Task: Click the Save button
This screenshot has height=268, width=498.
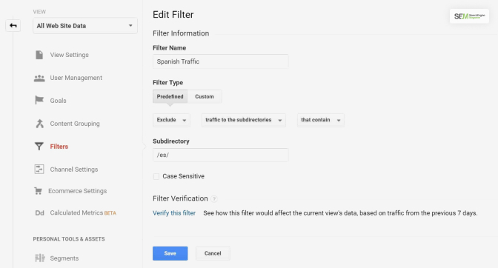Action: (170, 253)
